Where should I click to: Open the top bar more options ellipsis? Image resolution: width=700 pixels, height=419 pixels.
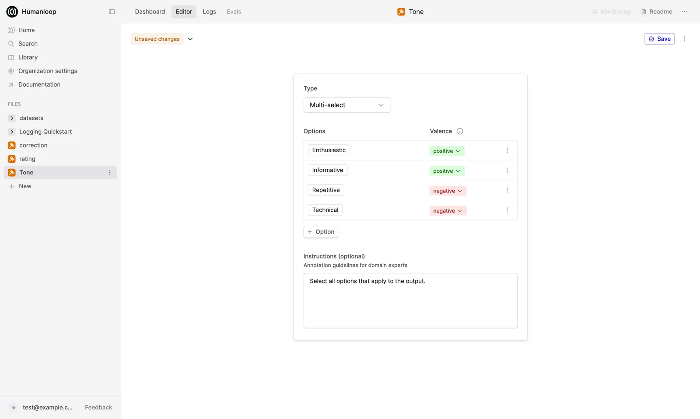point(684,12)
